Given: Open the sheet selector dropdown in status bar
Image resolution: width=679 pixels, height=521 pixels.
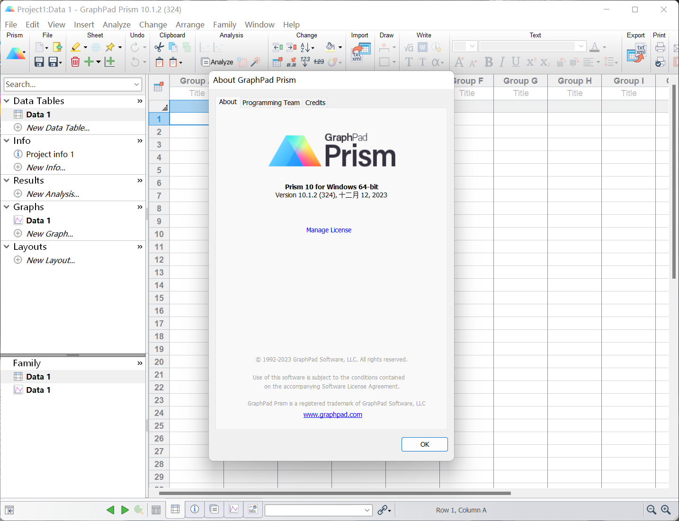Looking at the screenshot, I should tap(367, 510).
